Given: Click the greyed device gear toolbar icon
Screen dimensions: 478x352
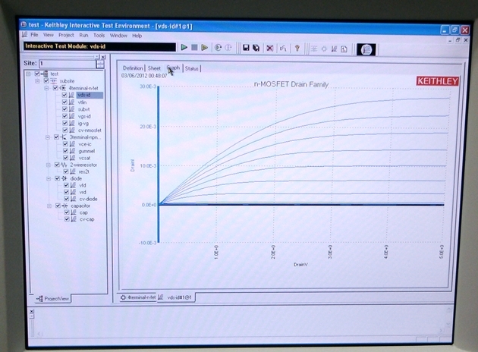Looking at the screenshot, I should point(324,49).
